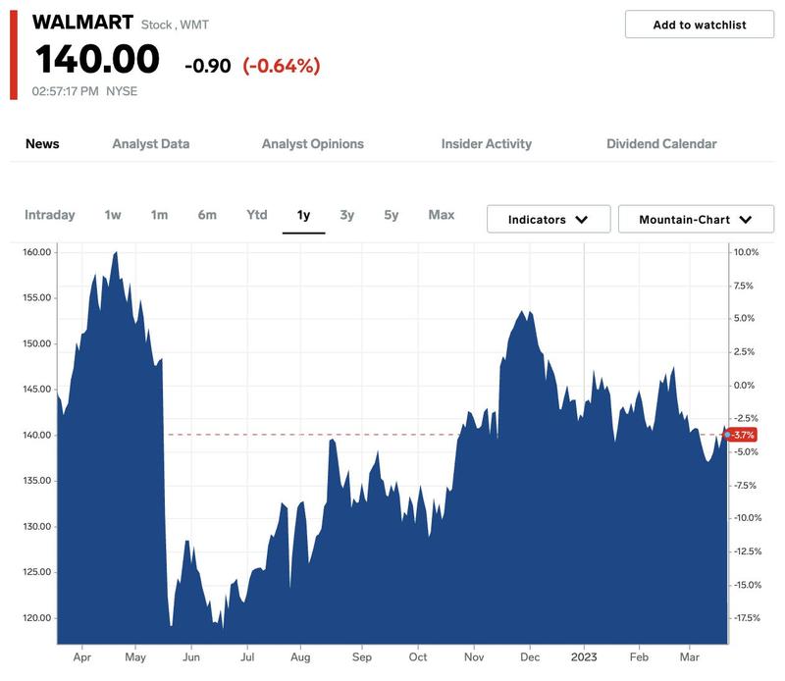
Task: Click the (-0.64%) percent change
Action: pyautogui.click(x=282, y=66)
